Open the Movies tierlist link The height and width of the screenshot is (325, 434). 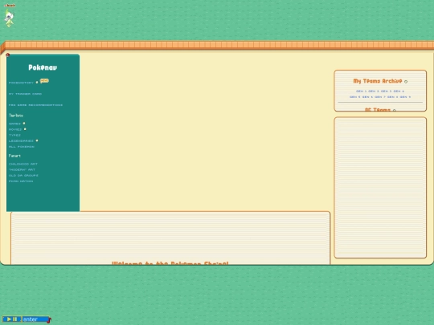click(15, 129)
